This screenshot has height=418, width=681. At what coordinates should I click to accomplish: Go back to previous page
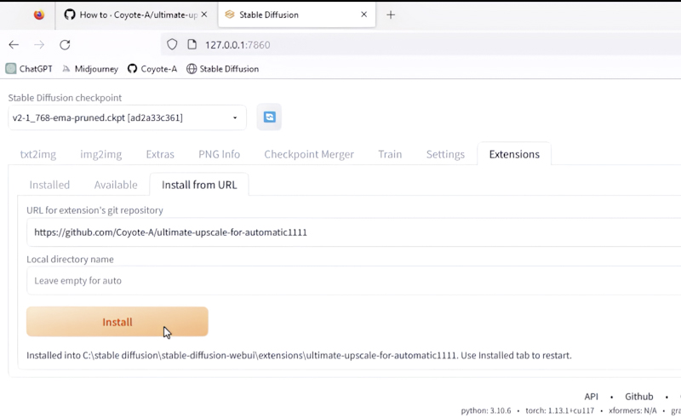pos(14,45)
